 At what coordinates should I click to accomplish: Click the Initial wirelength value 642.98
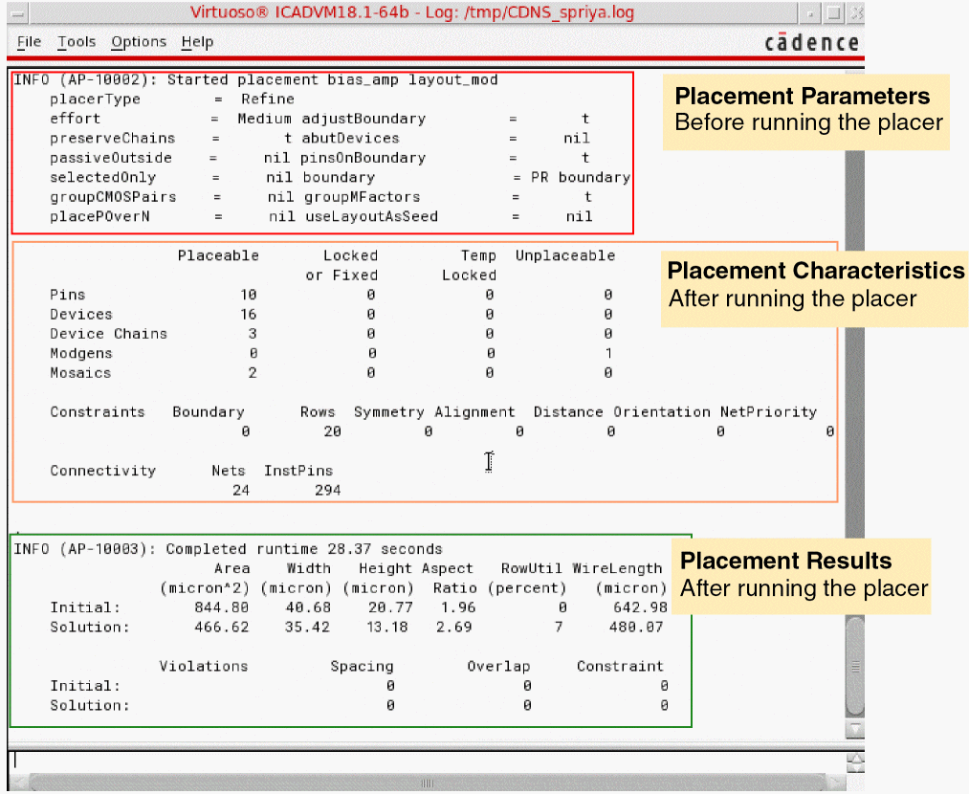click(640, 608)
